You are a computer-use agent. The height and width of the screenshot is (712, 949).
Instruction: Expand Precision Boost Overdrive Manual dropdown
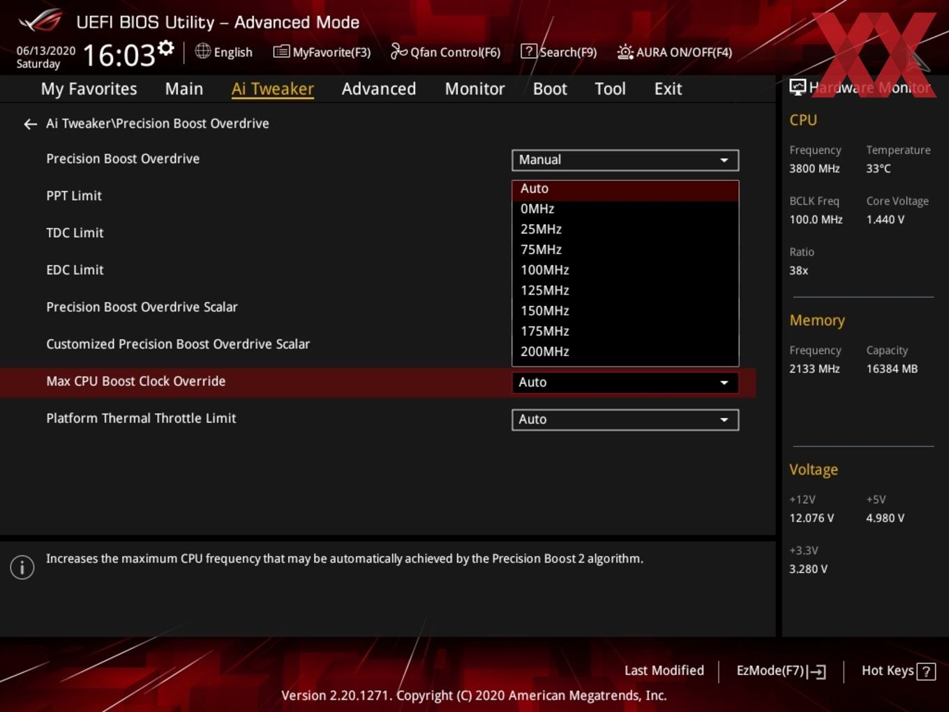click(x=625, y=160)
